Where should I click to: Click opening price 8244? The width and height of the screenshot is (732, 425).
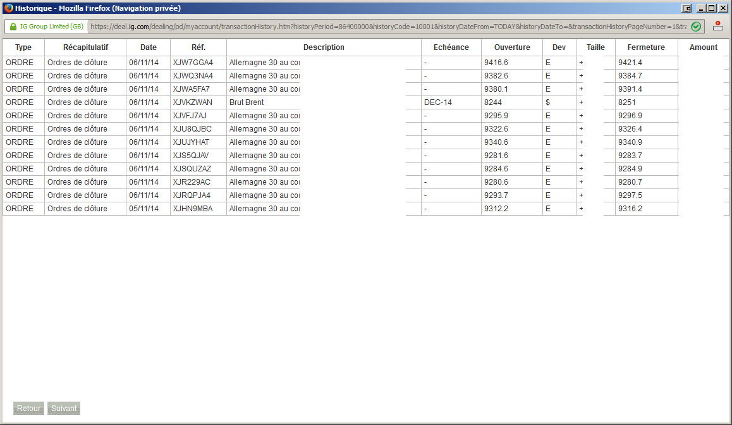tap(493, 102)
